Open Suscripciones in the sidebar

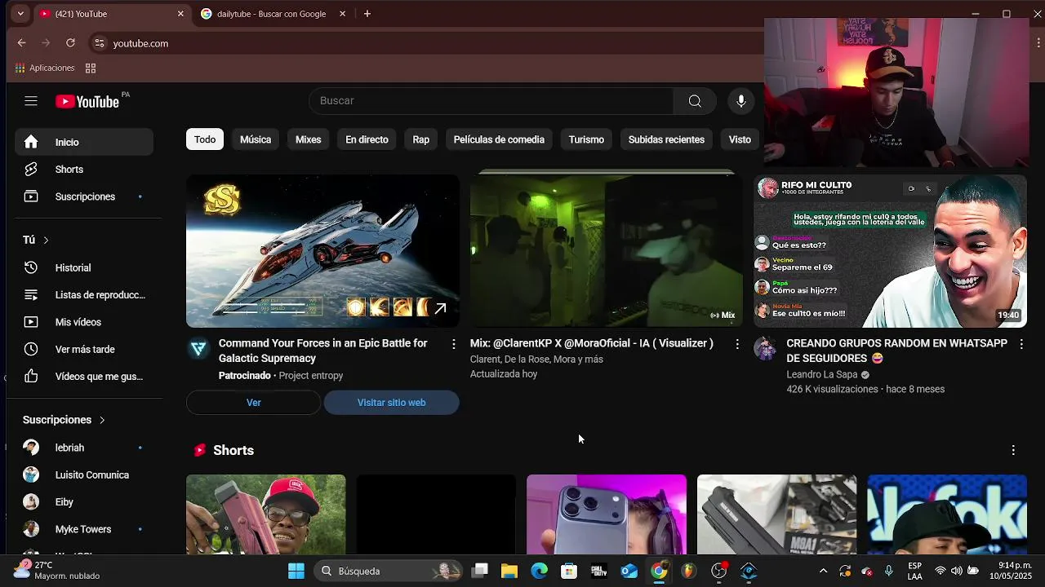(84, 196)
